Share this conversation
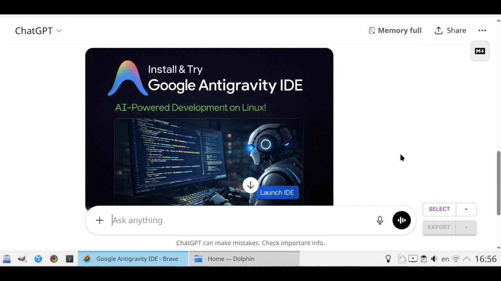Image resolution: width=501 pixels, height=281 pixels. point(451,30)
